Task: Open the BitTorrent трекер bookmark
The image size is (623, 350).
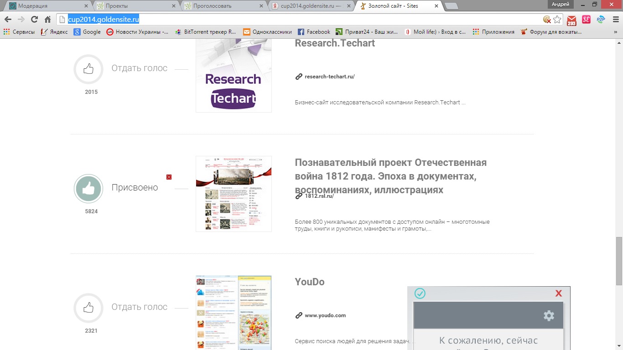Action: pyautogui.click(x=205, y=32)
